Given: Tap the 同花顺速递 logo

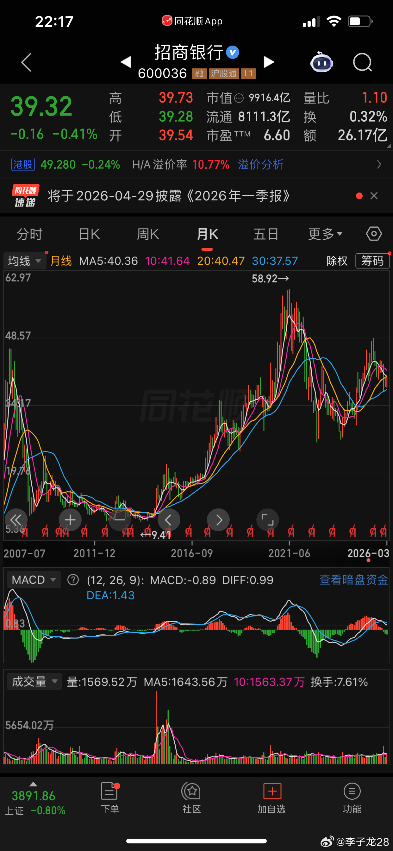Looking at the screenshot, I should click(26, 196).
